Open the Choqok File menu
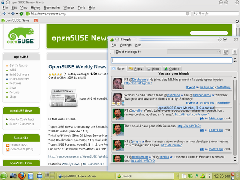Screen dimensions: 240x180 point(114,45)
